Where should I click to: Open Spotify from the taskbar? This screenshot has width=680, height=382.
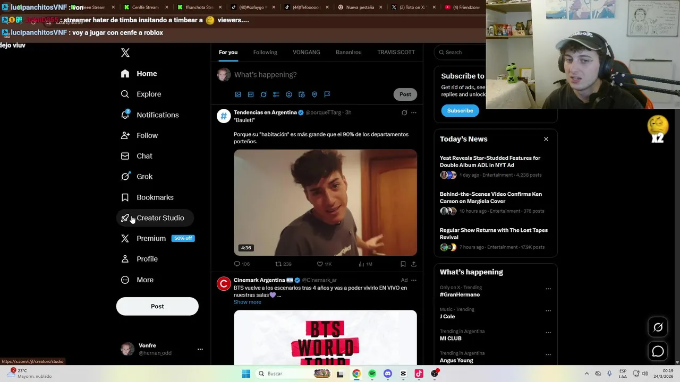click(x=372, y=374)
